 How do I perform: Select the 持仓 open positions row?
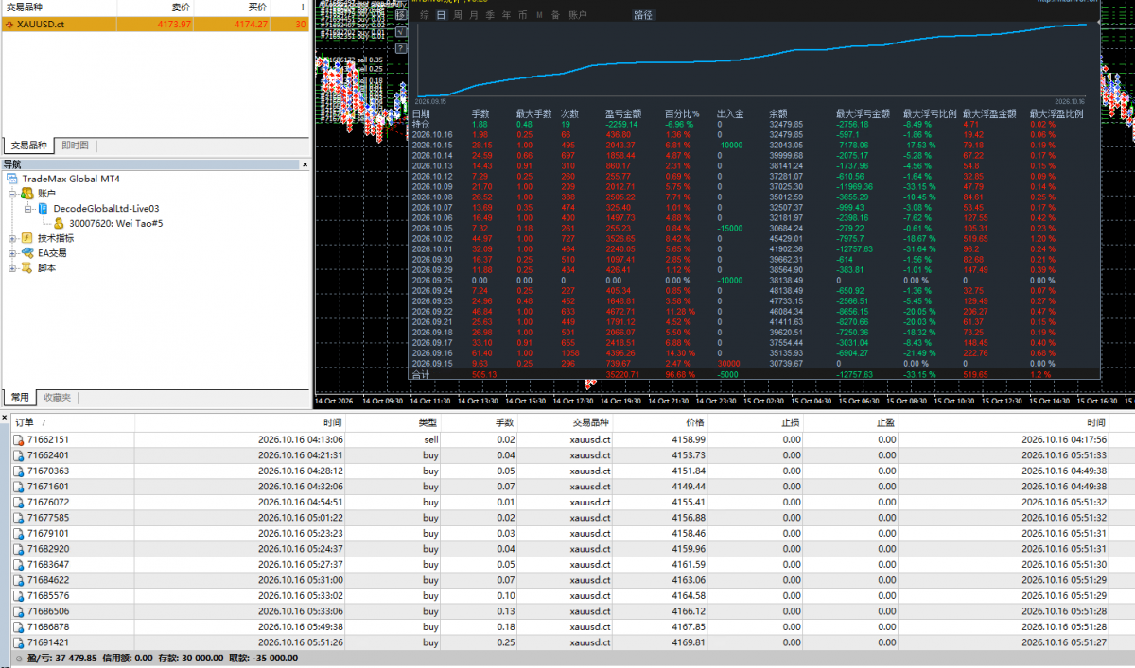(x=755, y=124)
